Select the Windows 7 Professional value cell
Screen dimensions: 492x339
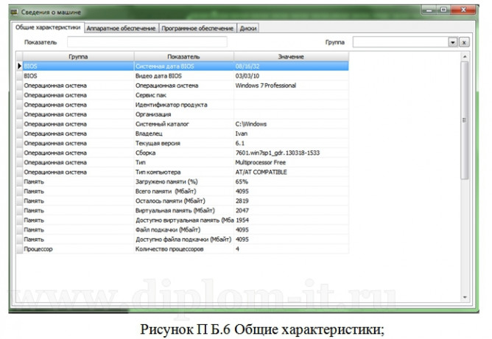tap(291, 85)
